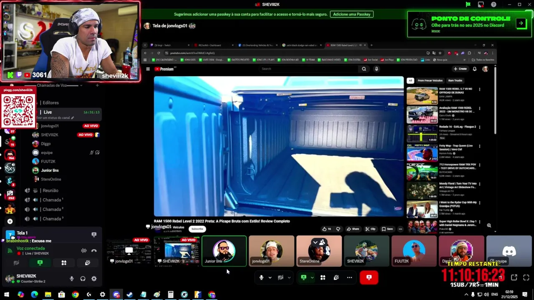This screenshot has width=534, height=300.
Task: Open Calculator from taskbar
Action: point(171,295)
